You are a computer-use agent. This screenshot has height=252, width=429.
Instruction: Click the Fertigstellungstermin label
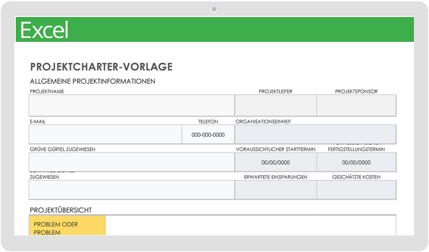point(356,149)
